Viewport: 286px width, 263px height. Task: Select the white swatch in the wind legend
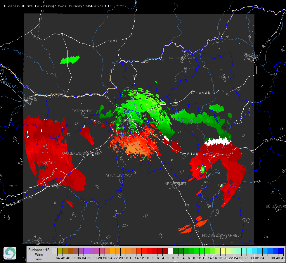pyautogui.click(x=170, y=251)
